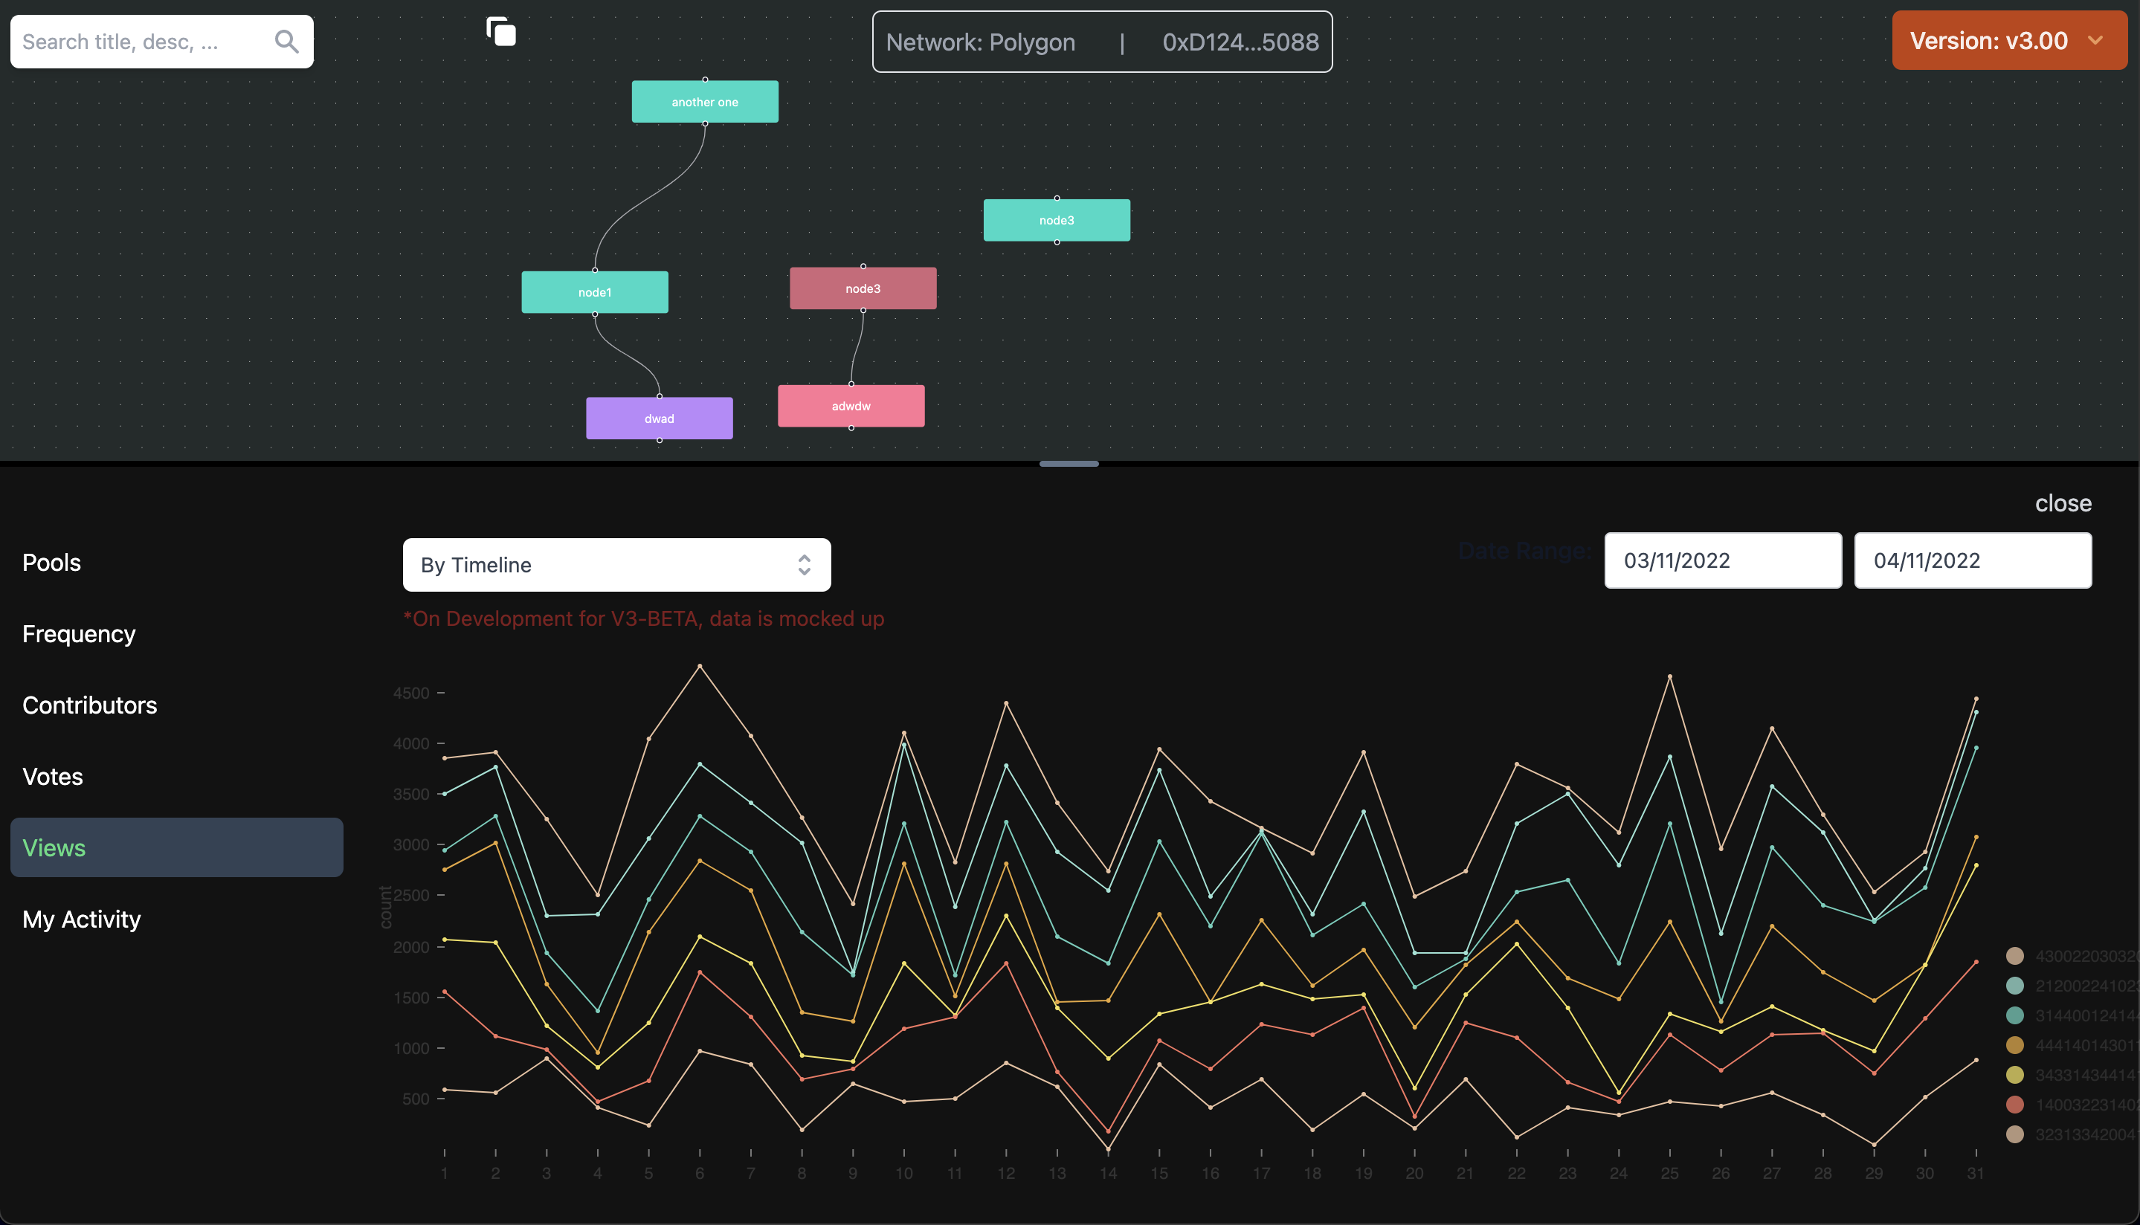Open the Pools tab
This screenshot has width=2140, height=1225.
coord(52,562)
